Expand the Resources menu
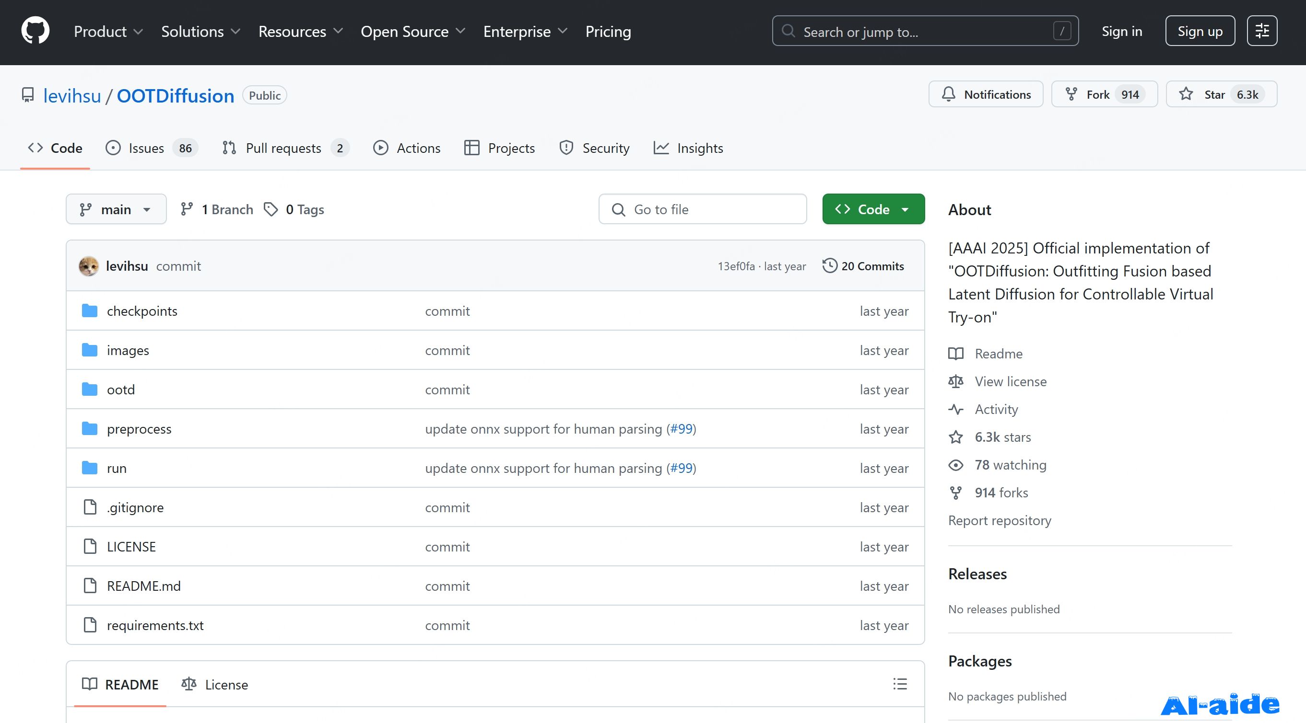This screenshot has height=723, width=1306. pyautogui.click(x=301, y=32)
